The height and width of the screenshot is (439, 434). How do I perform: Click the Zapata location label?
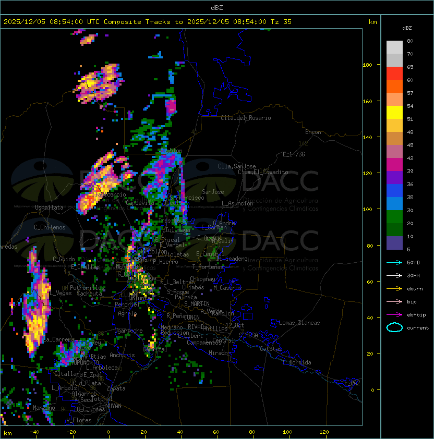click(x=116, y=388)
